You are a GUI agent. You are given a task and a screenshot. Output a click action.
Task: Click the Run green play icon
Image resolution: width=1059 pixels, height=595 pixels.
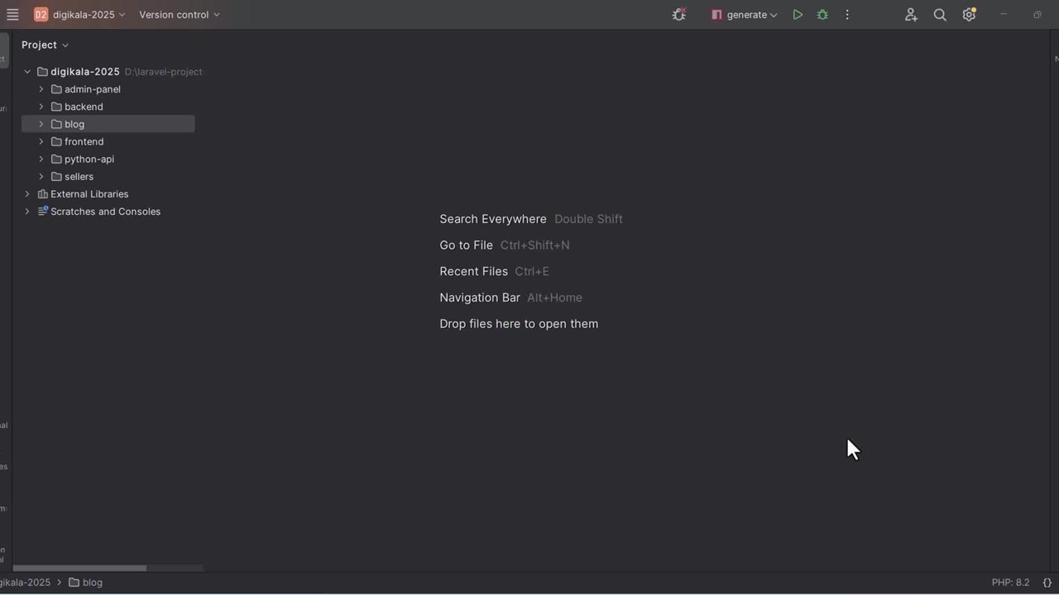click(798, 15)
